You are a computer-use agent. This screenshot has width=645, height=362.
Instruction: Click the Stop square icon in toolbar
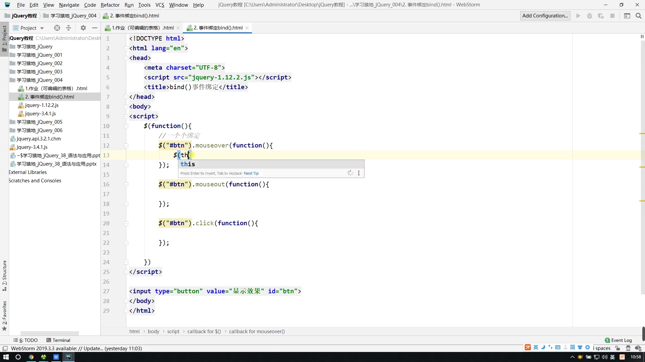(x=612, y=16)
